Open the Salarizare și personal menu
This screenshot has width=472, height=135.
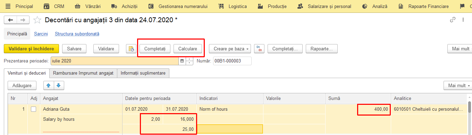[325, 6]
